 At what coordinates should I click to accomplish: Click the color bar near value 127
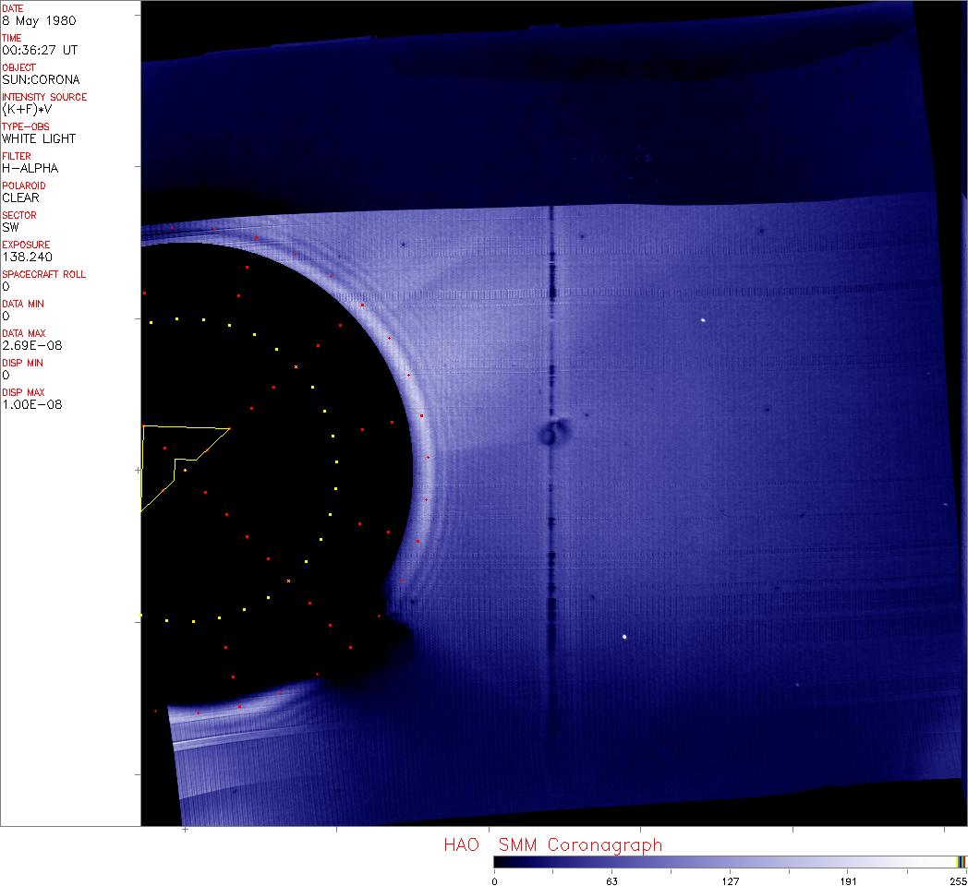(x=730, y=862)
